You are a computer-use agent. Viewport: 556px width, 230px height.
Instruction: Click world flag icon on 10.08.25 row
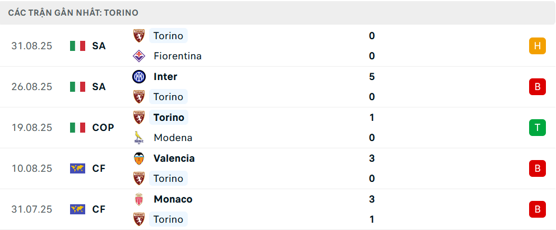pyautogui.click(x=77, y=168)
